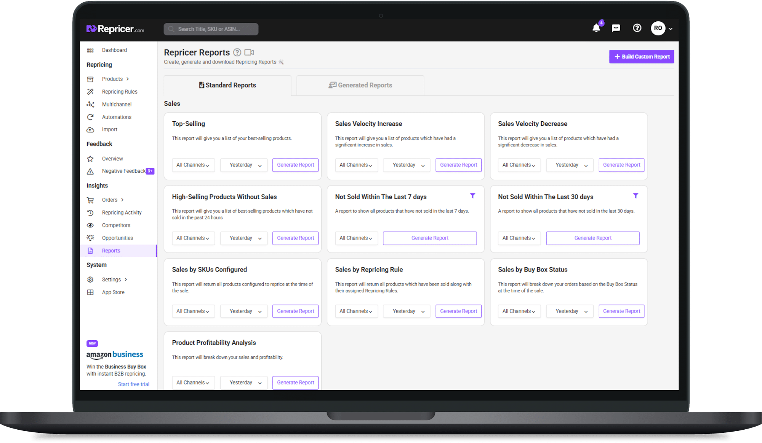
Task: Generate the Sales by Buy Box Status report
Action: (x=621, y=311)
